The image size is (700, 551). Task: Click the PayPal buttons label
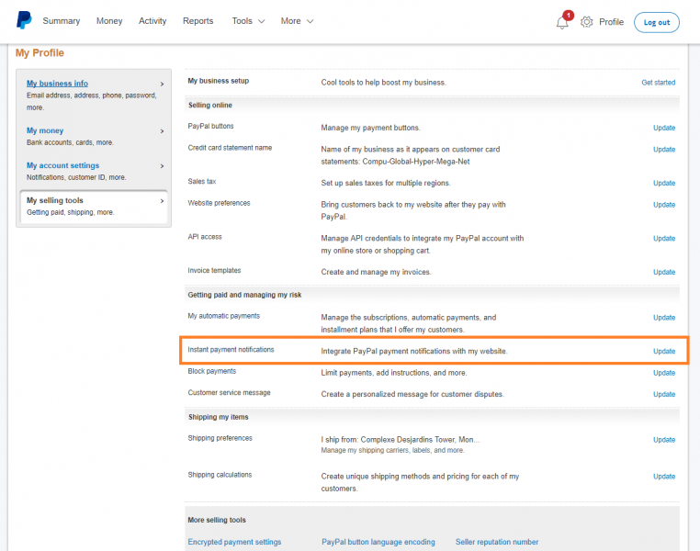(x=210, y=126)
